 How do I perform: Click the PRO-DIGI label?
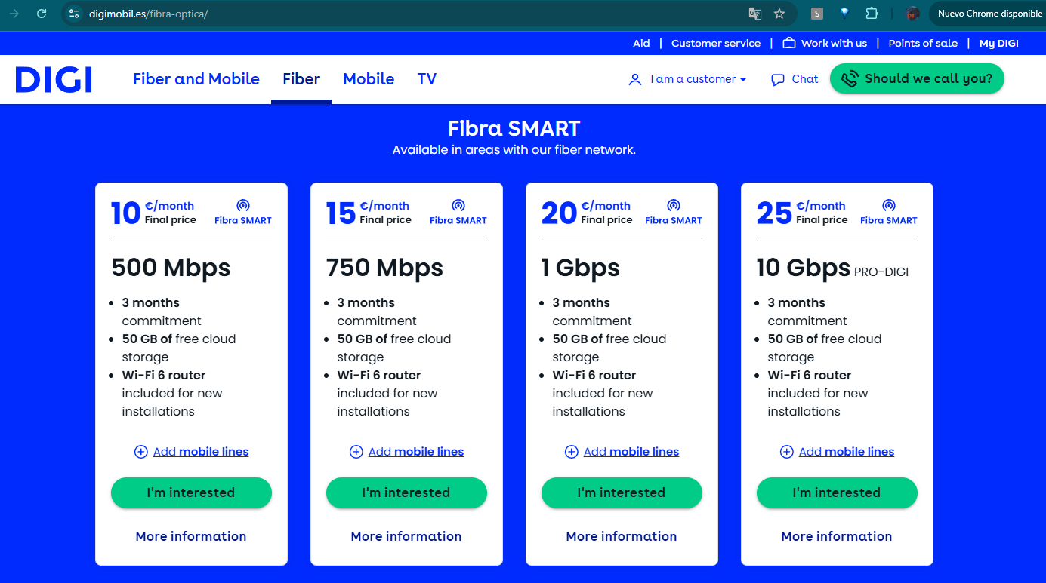881,272
